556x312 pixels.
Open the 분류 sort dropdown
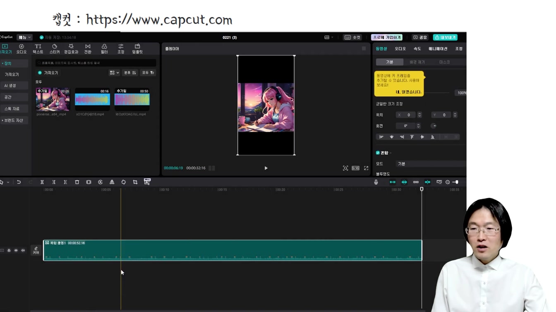click(130, 73)
